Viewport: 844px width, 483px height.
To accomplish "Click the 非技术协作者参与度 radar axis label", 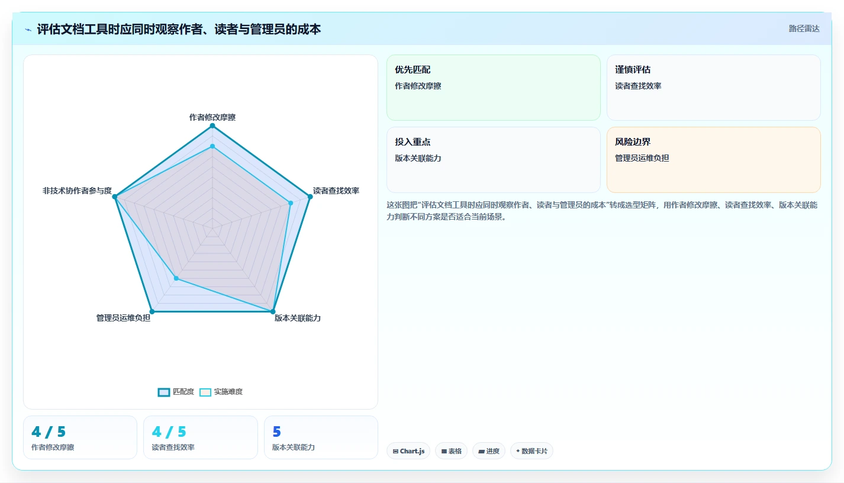I will (77, 191).
